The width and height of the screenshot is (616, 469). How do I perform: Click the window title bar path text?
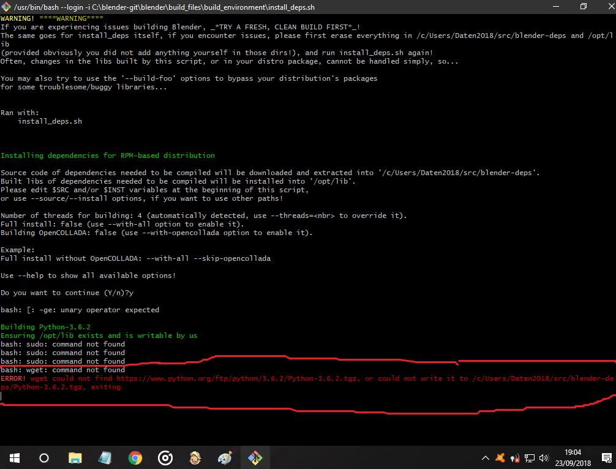tap(164, 7)
